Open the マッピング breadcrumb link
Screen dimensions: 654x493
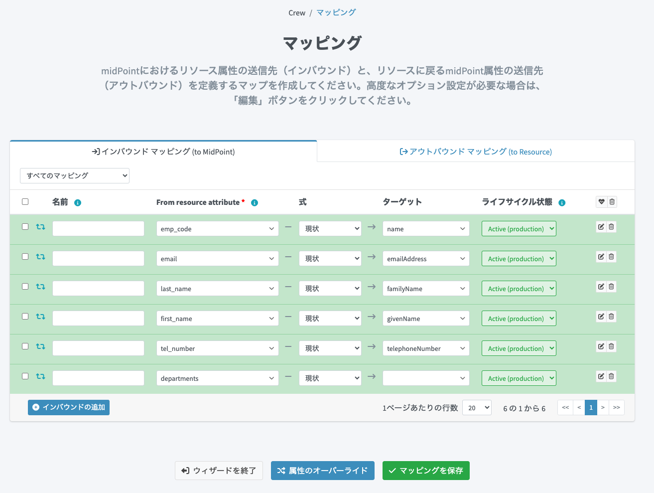[x=336, y=12]
